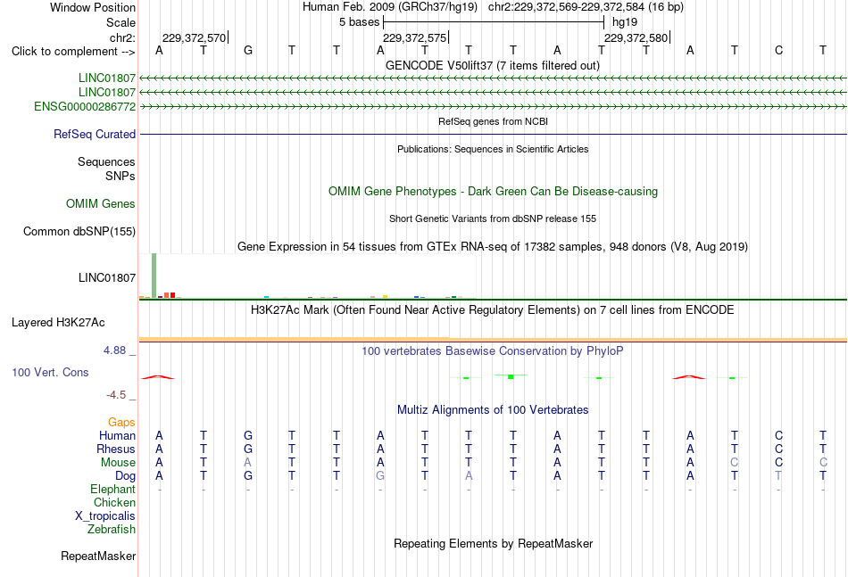Open the 'RefSeq Curated' track label
Image resolution: width=848 pixels, height=577 pixels.
(95, 134)
